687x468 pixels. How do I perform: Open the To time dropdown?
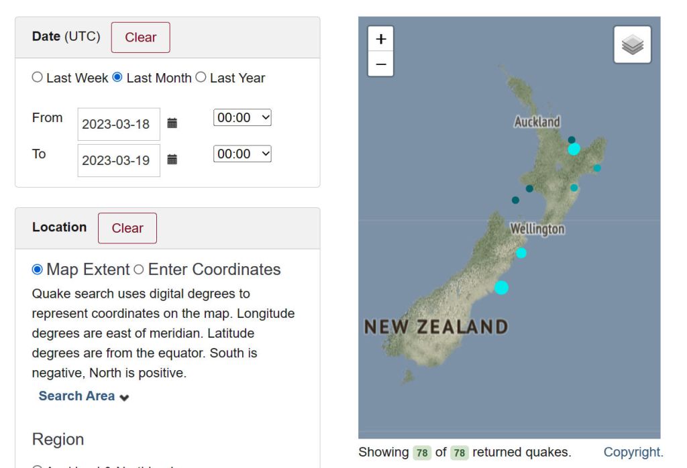click(x=242, y=154)
